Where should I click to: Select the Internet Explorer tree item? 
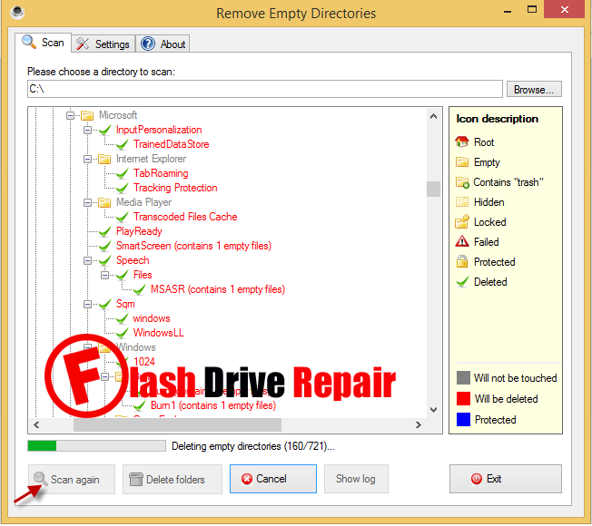[x=151, y=159]
